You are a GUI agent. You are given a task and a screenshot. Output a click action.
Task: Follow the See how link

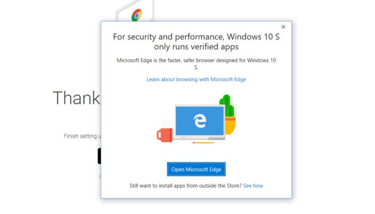[253, 186]
